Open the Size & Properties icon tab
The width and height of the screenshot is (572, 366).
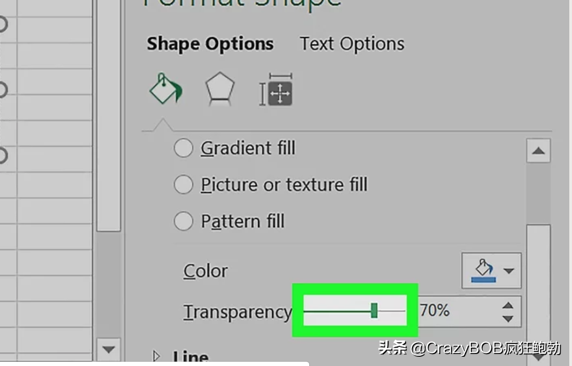[276, 90]
